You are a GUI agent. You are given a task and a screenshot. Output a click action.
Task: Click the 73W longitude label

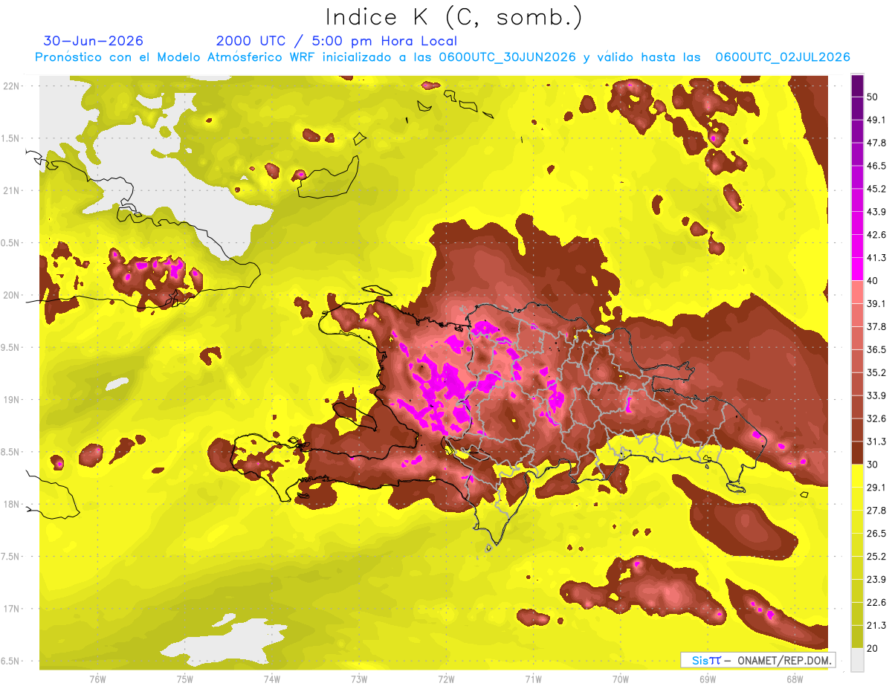pyautogui.click(x=358, y=679)
